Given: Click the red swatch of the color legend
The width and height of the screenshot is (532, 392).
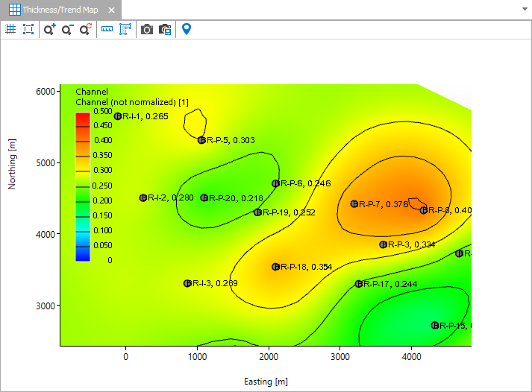Looking at the screenshot, I should click(83, 118).
